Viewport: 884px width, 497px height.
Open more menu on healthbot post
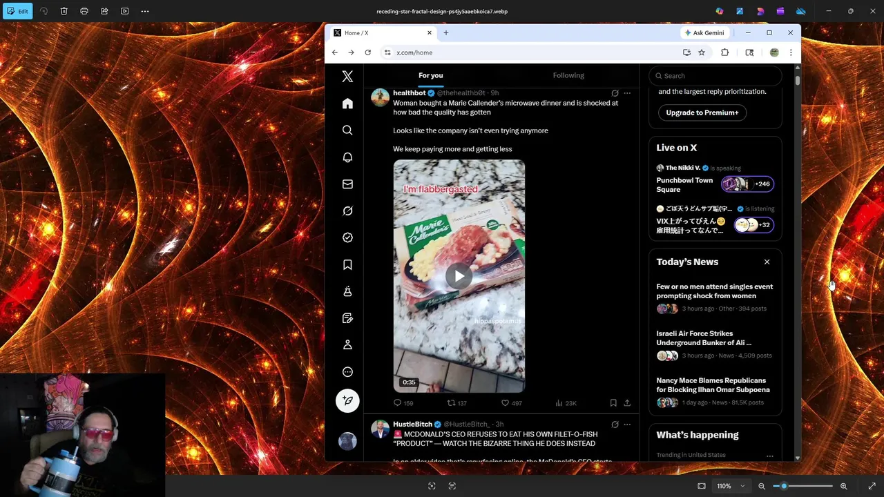[627, 93]
